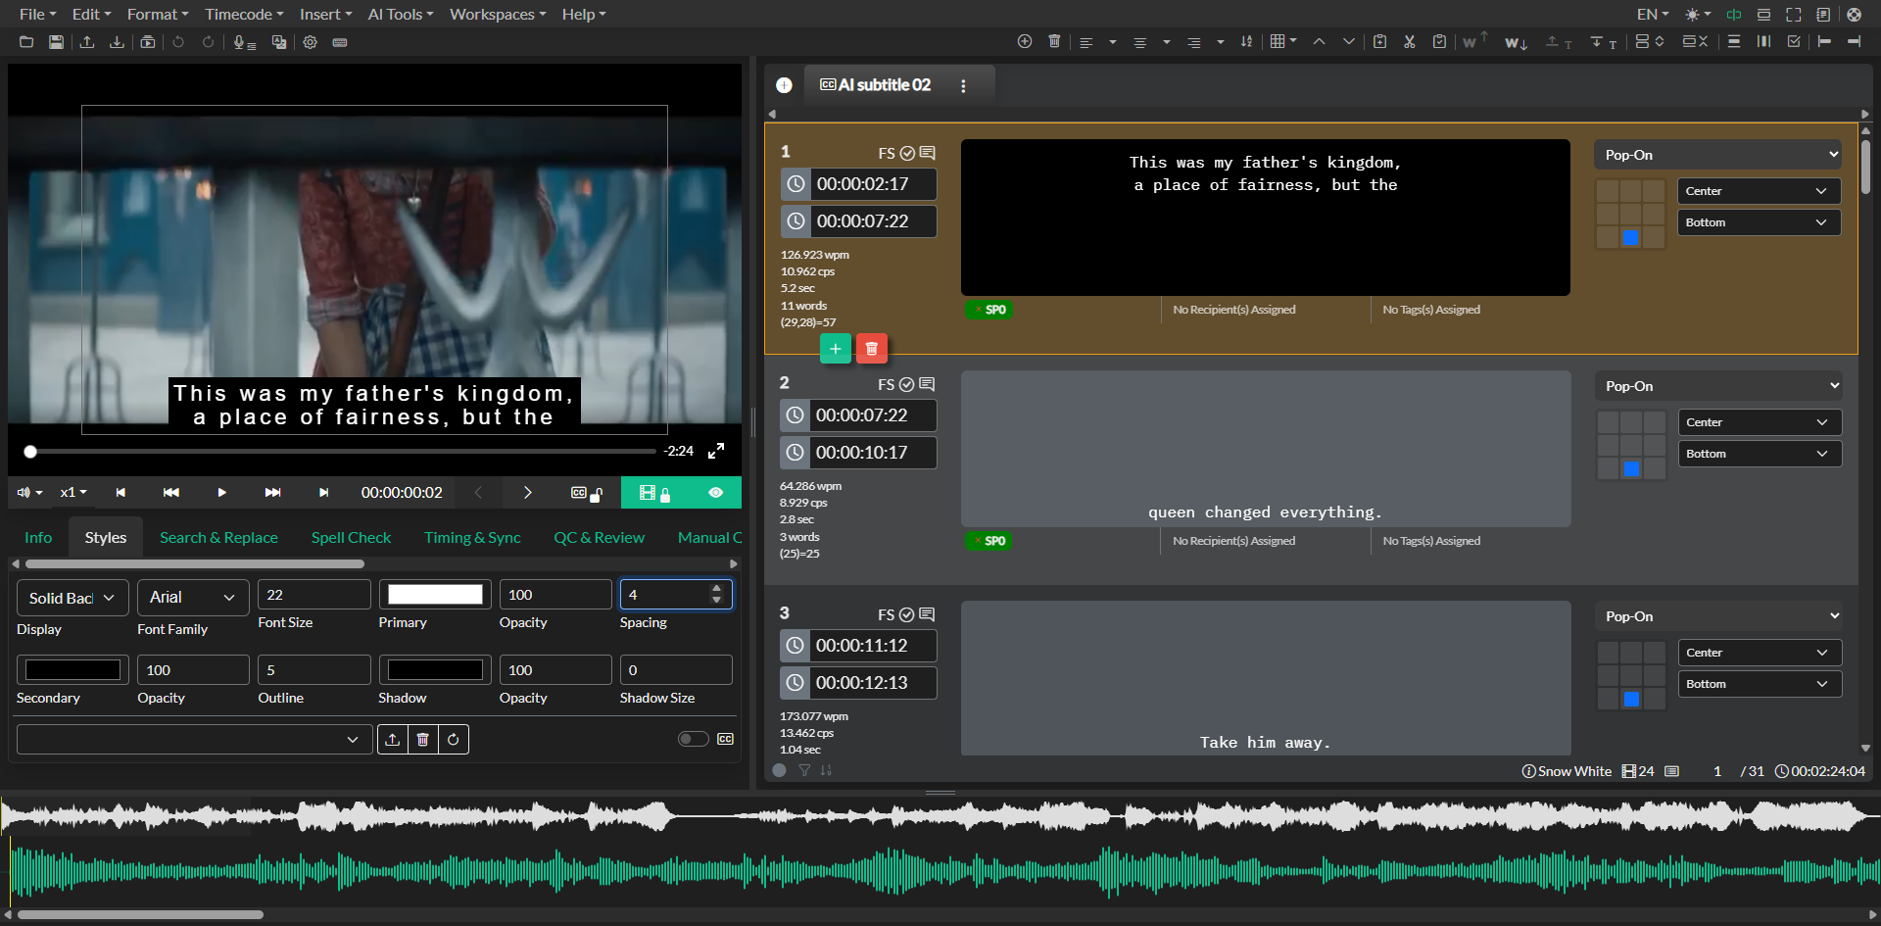Click the checkbox icon in top toolbar

click(x=1794, y=41)
